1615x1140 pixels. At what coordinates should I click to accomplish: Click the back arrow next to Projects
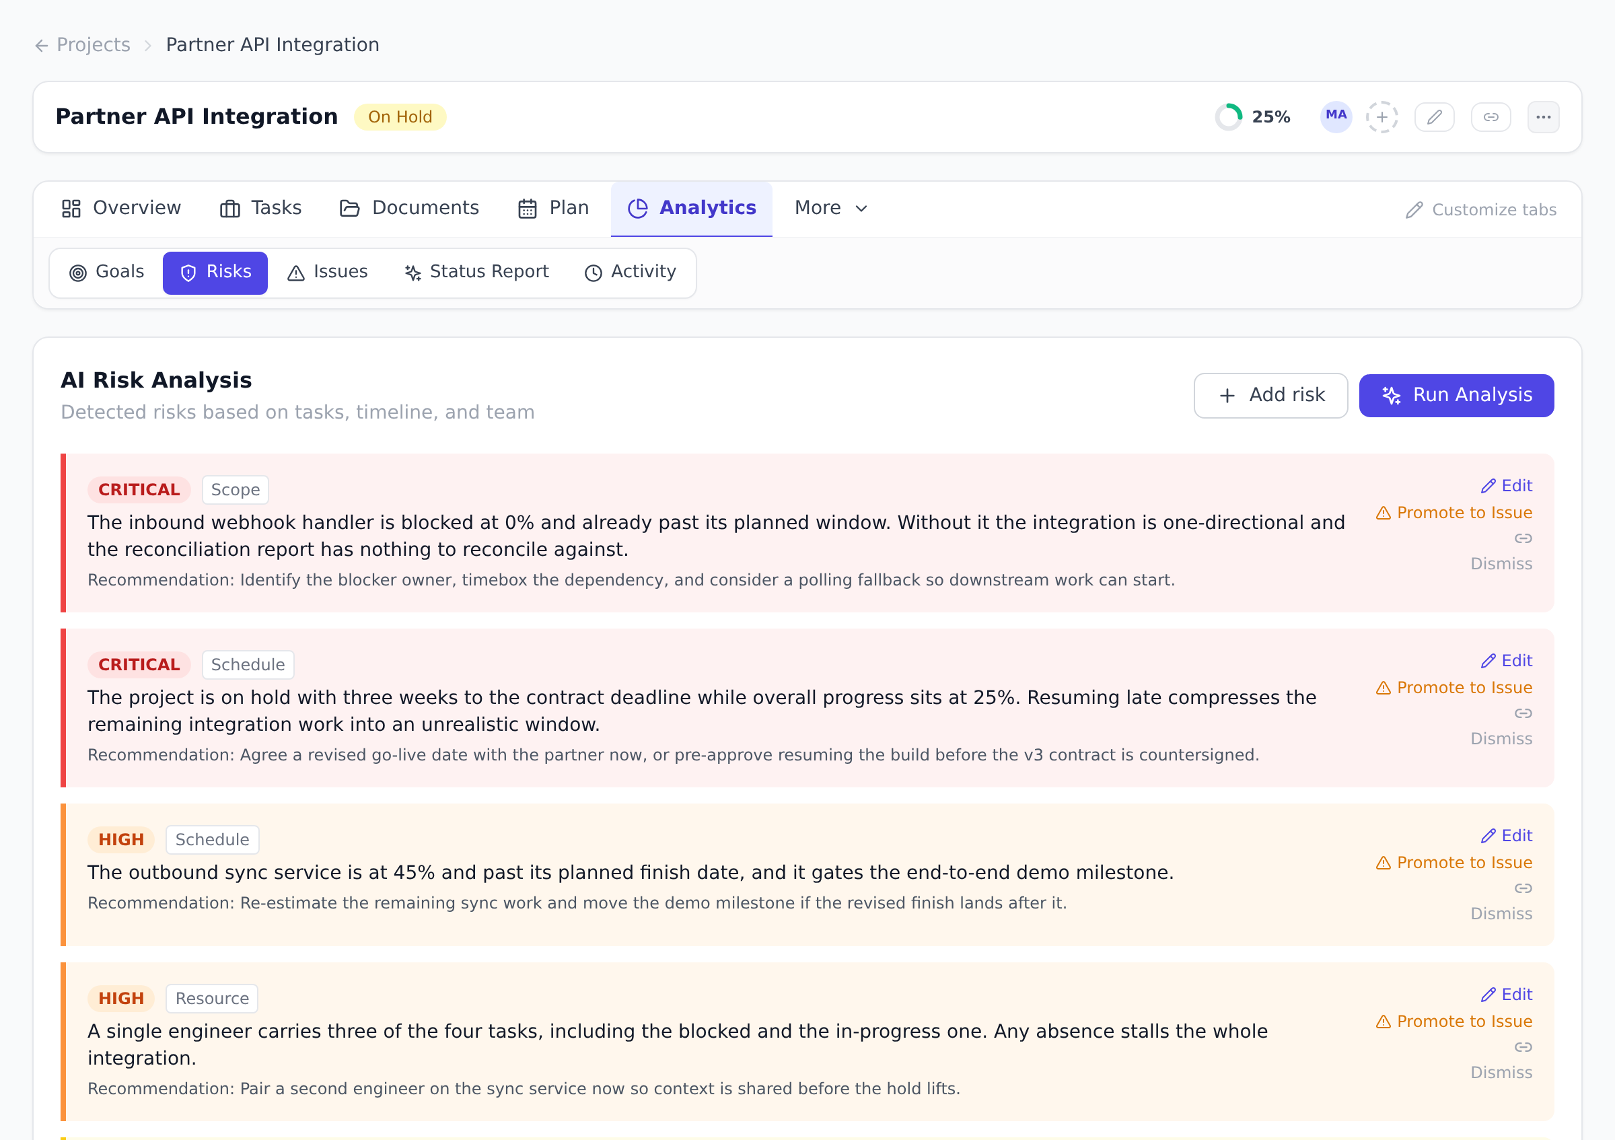[x=42, y=46]
